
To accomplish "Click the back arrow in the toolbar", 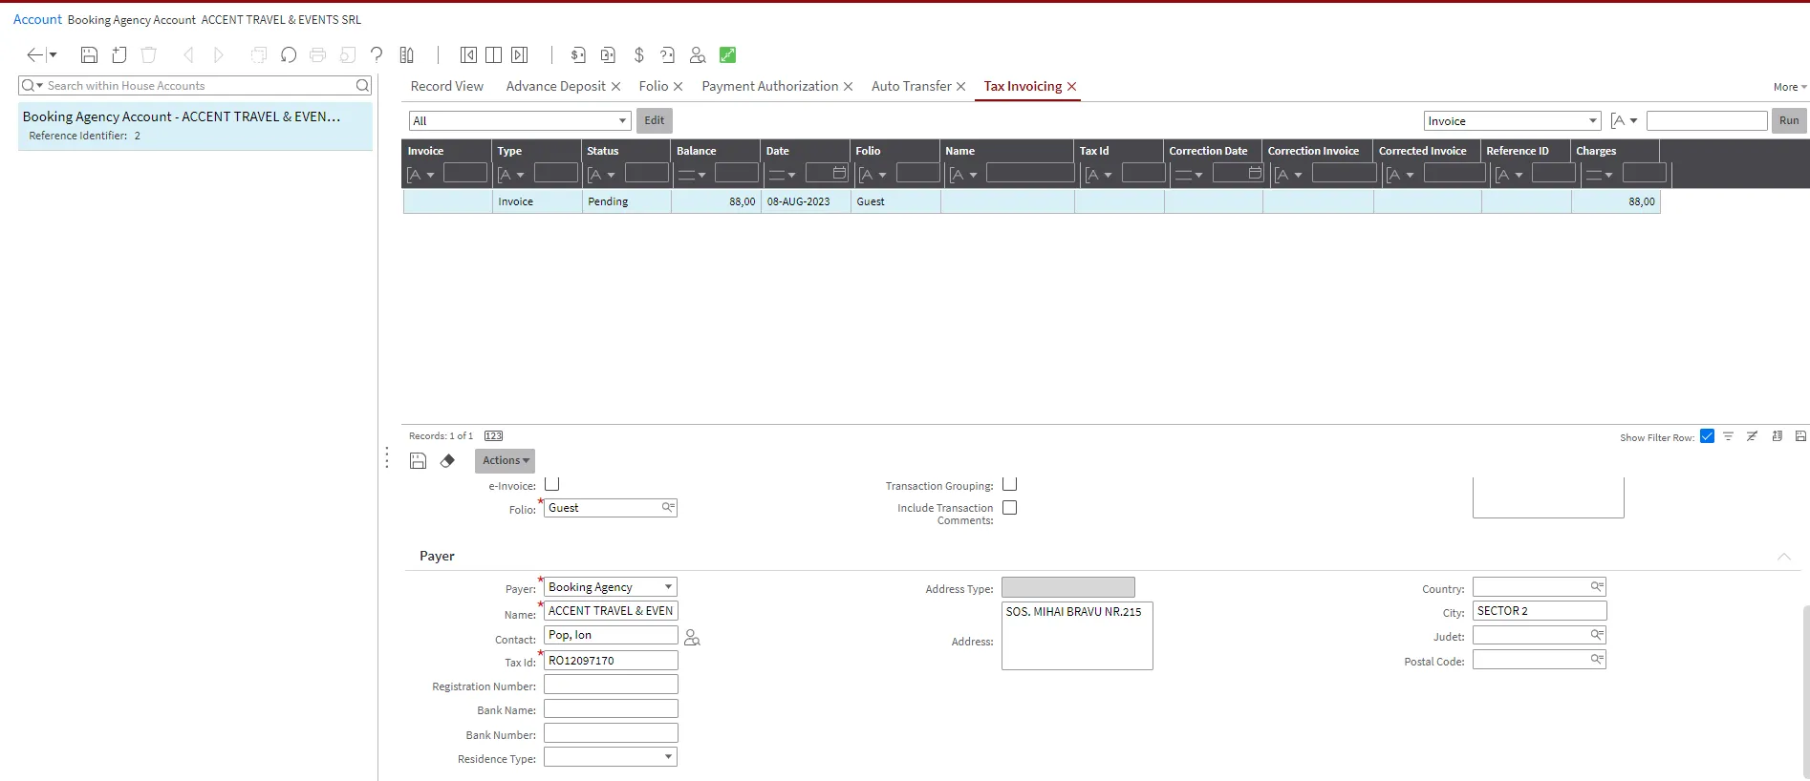I will point(35,55).
